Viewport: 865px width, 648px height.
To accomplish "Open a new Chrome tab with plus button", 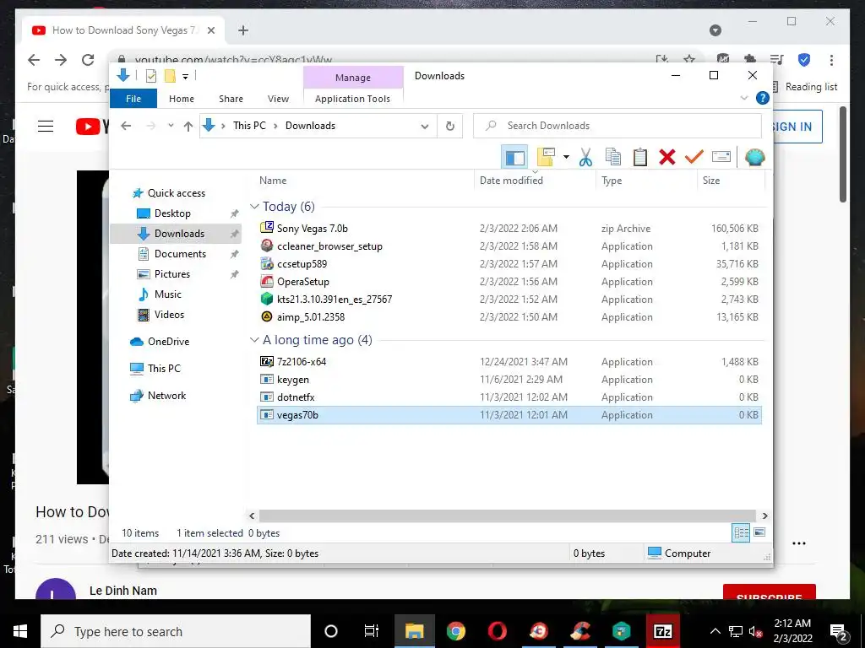I will click(243, 30).
